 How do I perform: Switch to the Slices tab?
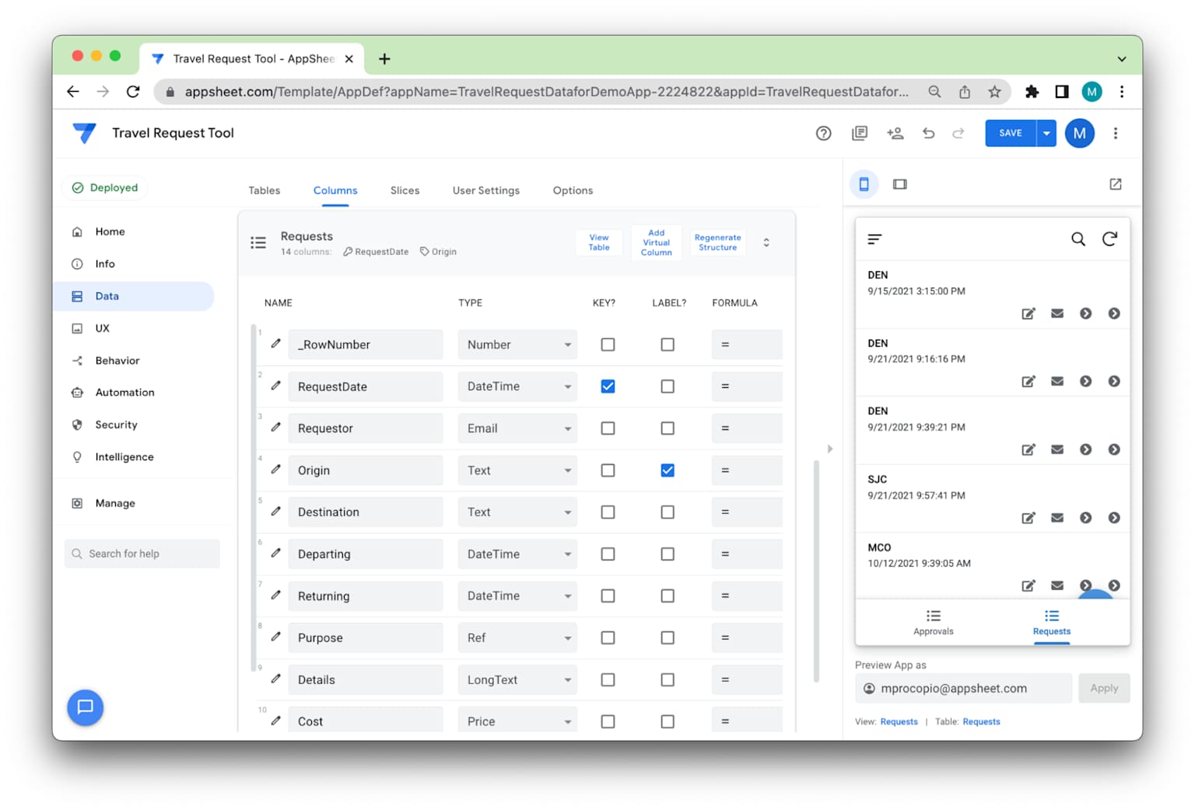click(x=405, y=190)
